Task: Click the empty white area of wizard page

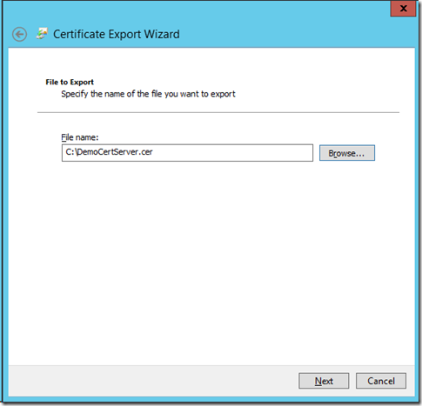Action: click(x=211, y=261)
